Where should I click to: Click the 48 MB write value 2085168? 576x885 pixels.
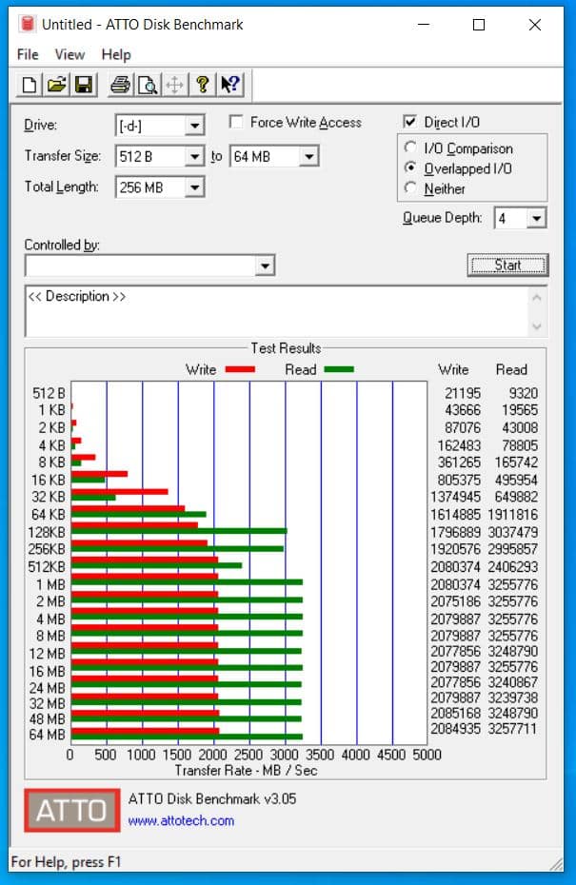tap(455, 713)
